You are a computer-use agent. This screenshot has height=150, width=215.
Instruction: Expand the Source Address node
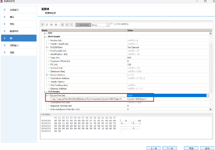(x=46, y=75)
